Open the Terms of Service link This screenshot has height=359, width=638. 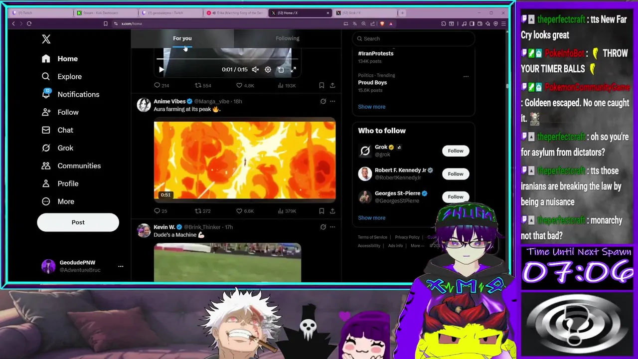pyautogui.click(x=372, y=237)
